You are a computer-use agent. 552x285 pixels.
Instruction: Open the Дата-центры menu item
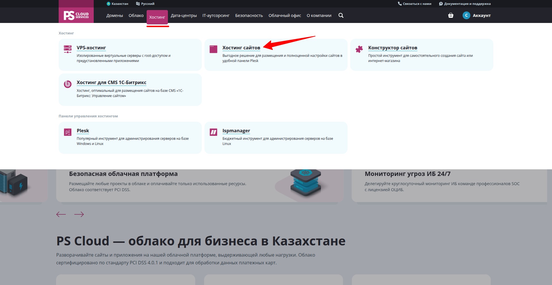coord(184,15)
